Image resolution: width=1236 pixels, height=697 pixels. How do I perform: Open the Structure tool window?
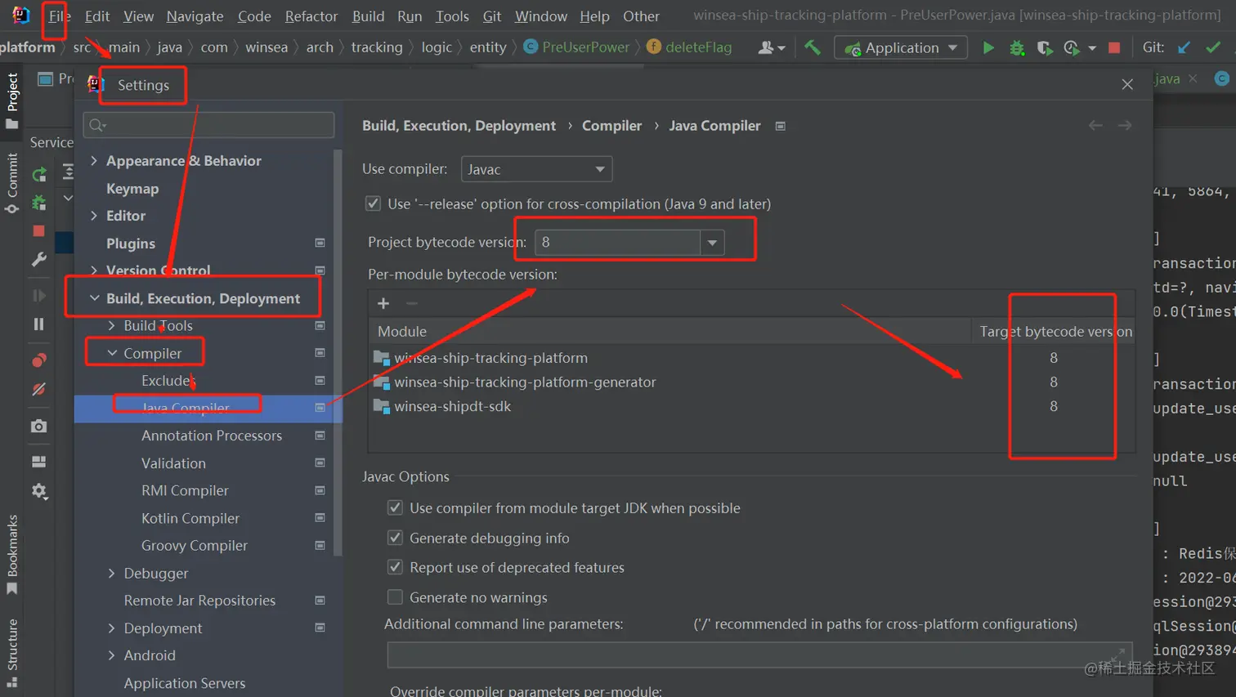(12, 653)
